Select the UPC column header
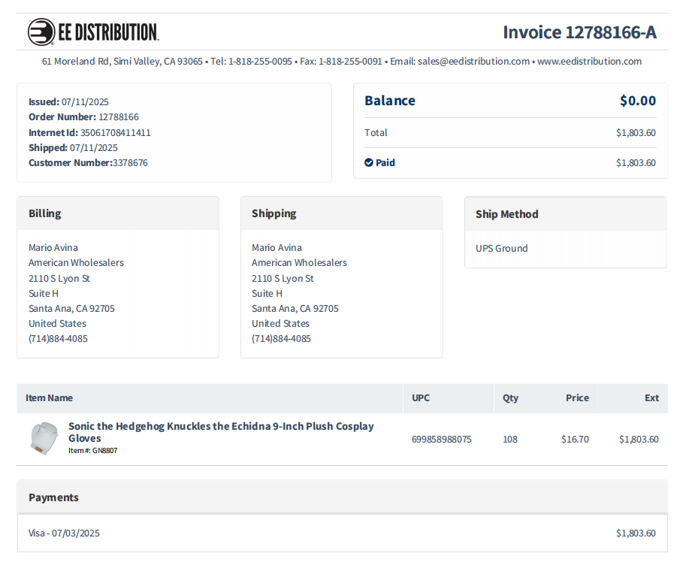 (421, 398)
